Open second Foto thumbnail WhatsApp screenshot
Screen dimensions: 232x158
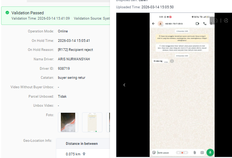[x=92, y=122]
